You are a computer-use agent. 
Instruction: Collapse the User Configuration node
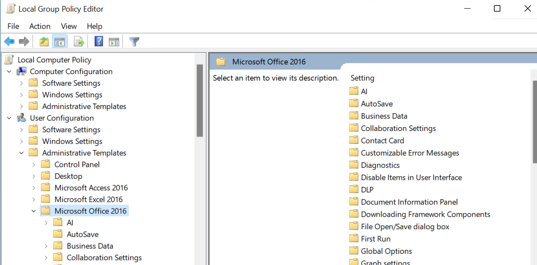[x=9, y=118]
